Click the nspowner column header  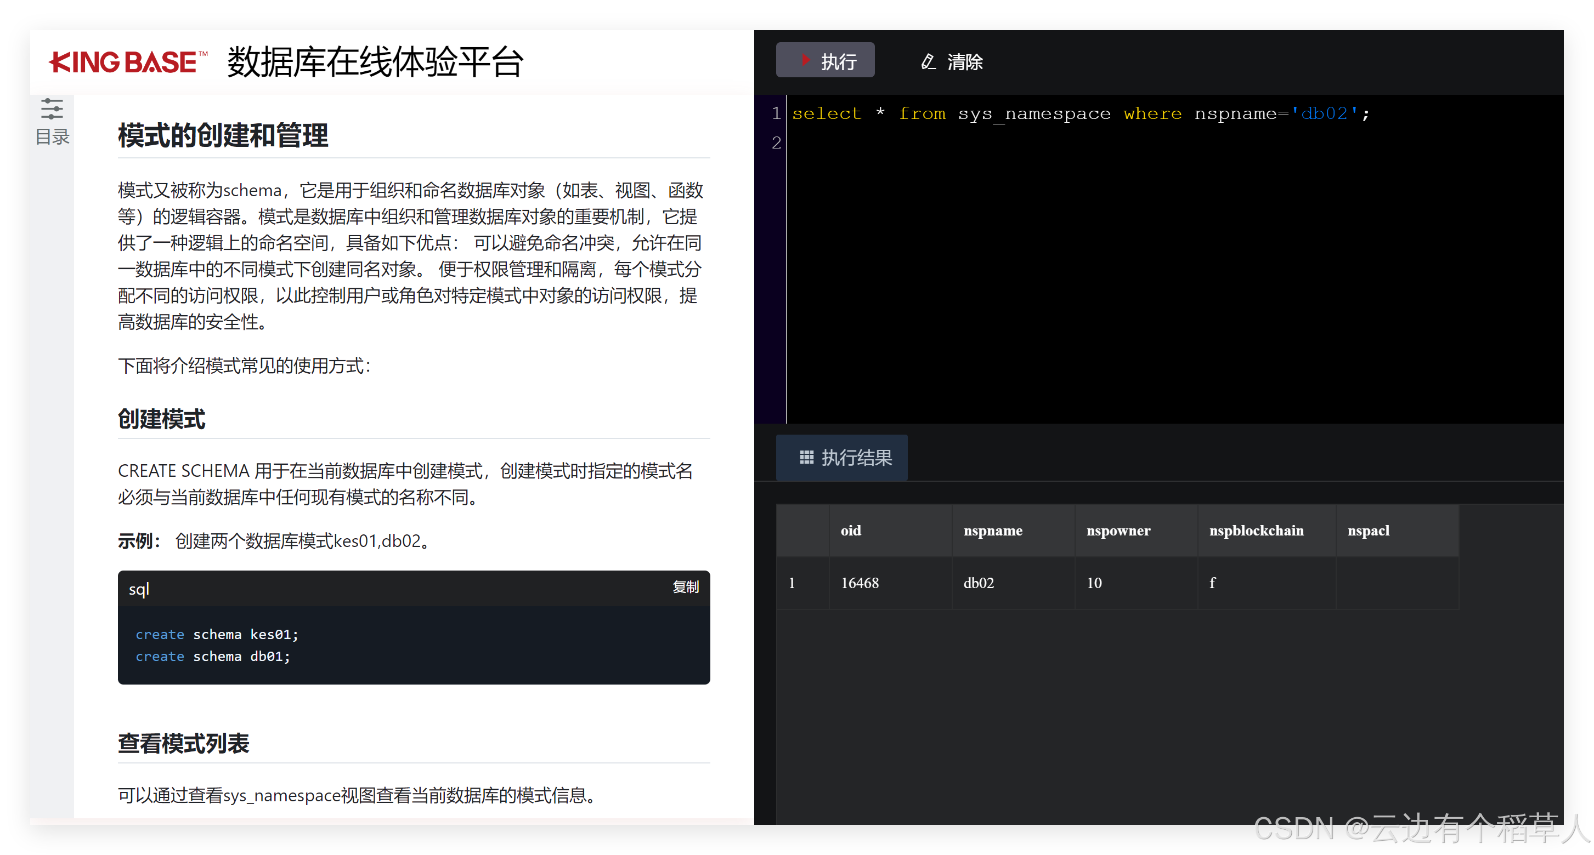point(1118,531)
